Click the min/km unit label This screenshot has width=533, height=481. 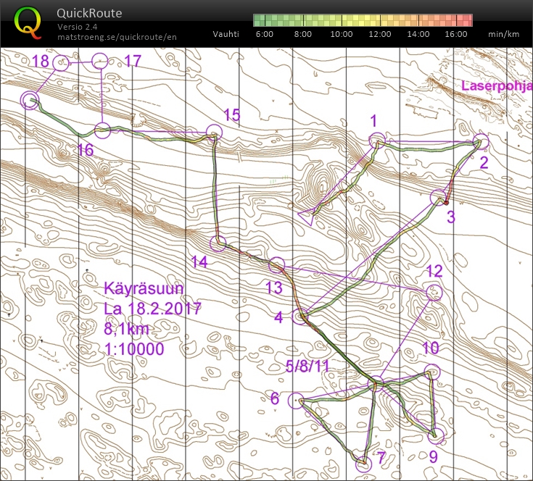point(504,34)
